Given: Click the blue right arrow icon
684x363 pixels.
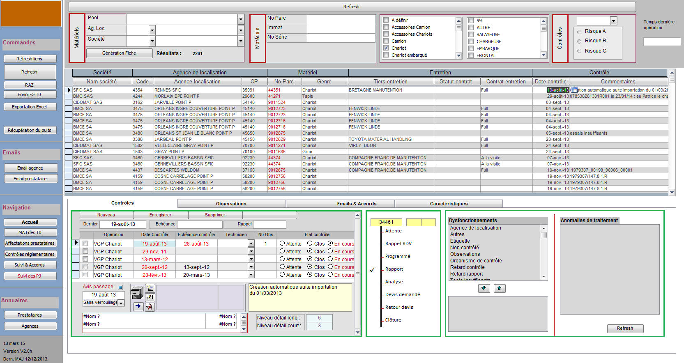Looking at the screenshot, I should point(138,306).
